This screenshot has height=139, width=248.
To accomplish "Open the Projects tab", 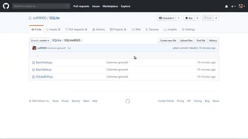I will pos(118,29).
